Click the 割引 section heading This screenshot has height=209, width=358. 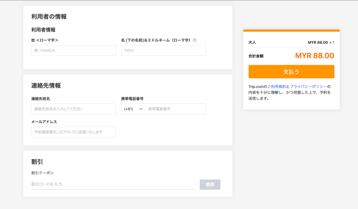(37, 162)
